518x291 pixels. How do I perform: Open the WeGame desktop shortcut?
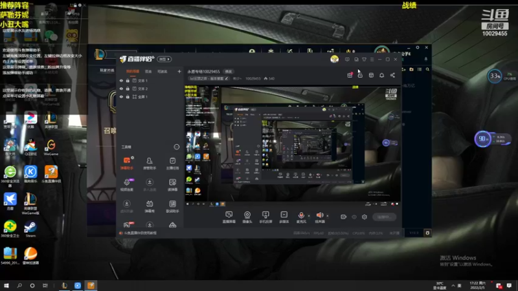51,147
